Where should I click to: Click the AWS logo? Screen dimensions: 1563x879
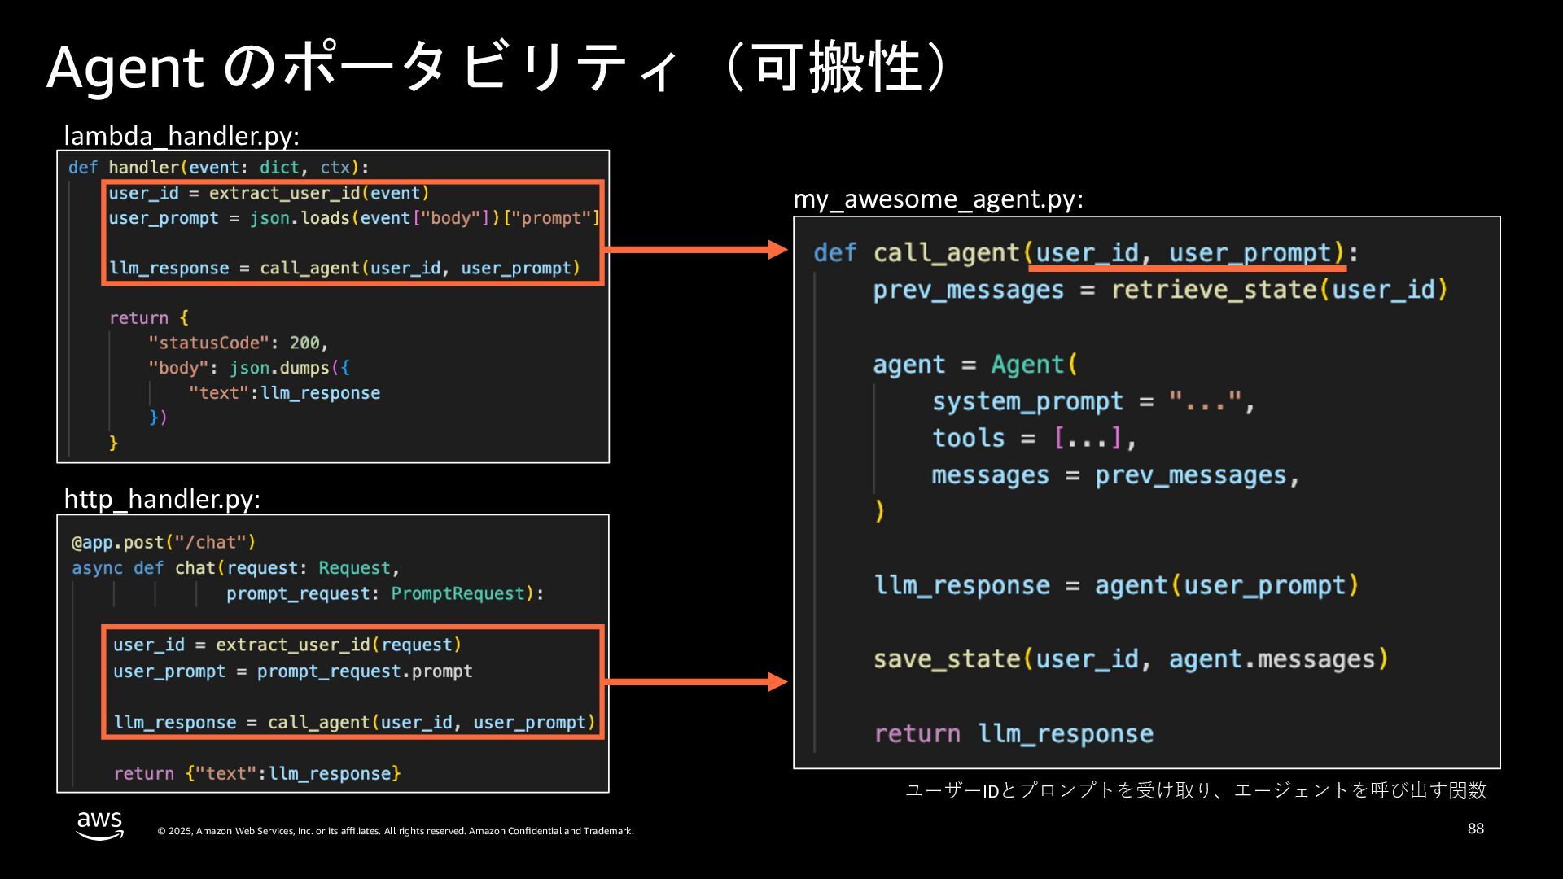(x=99, y=825)
